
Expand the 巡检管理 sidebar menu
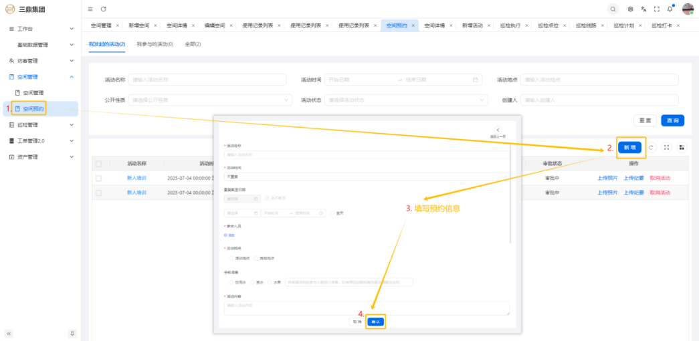pos(40,125)
